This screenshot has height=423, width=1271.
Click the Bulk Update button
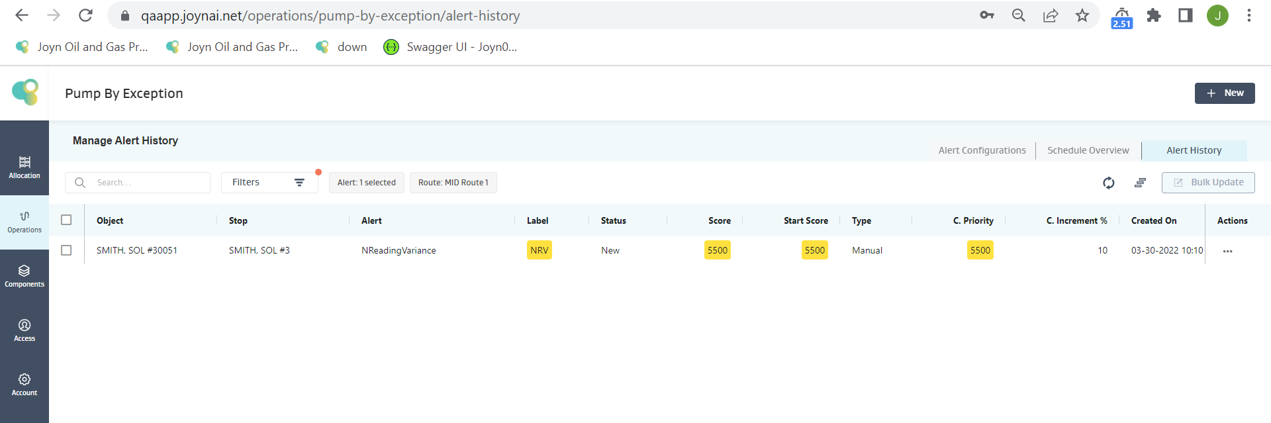(x=1207, y=183)
